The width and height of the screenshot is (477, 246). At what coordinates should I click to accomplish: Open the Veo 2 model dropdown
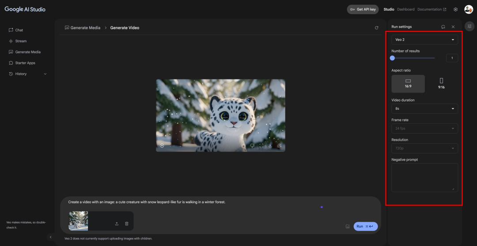tap(425, 40)
